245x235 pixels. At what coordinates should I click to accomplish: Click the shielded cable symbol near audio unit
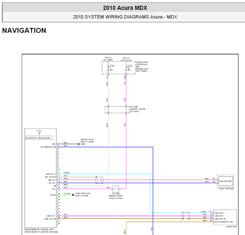pyautogui.click(x=186, y=216)
